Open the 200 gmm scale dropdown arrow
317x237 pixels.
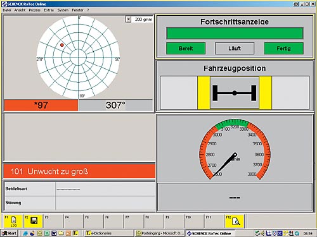128,20
